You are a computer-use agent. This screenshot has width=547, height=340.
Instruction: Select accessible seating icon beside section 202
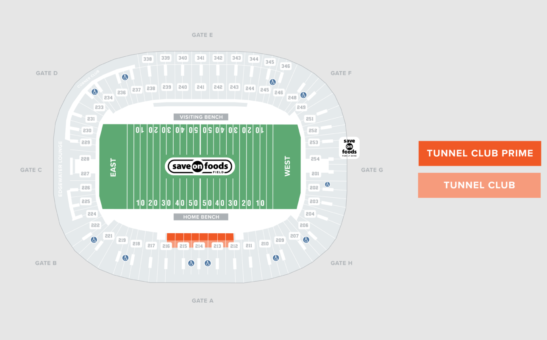coord(327,184)
